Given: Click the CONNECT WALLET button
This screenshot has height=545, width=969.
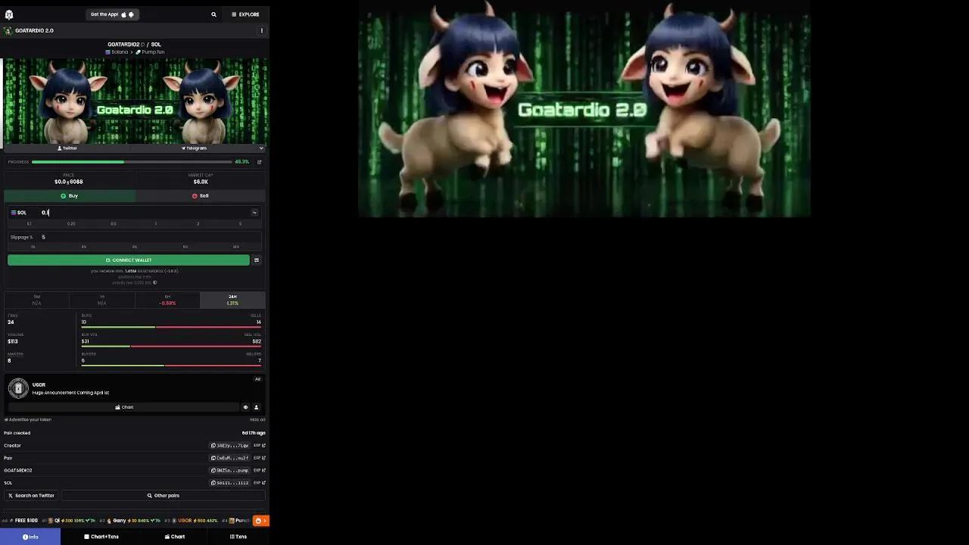Looking at the screenshot, I should tap(129, 260).
